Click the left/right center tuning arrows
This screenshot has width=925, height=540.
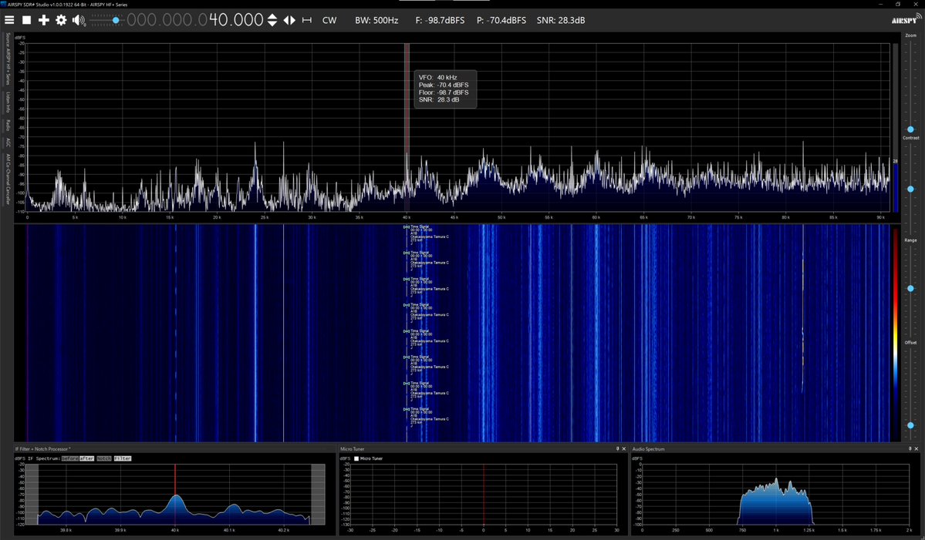point(289,20)
